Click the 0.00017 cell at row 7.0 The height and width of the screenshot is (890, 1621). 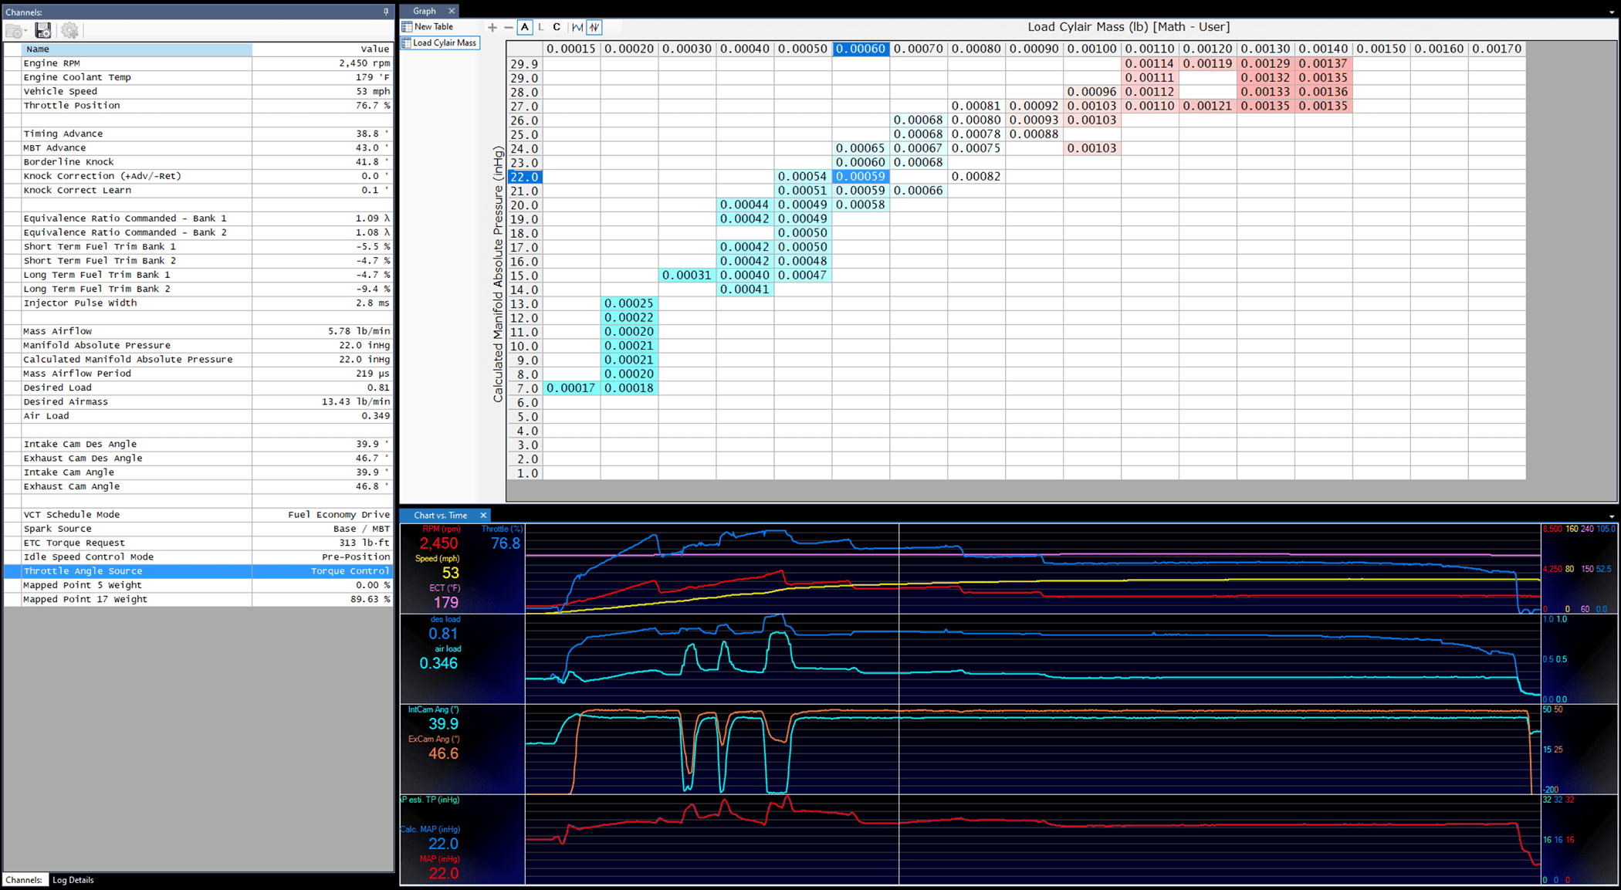click(x=571, y=388)
